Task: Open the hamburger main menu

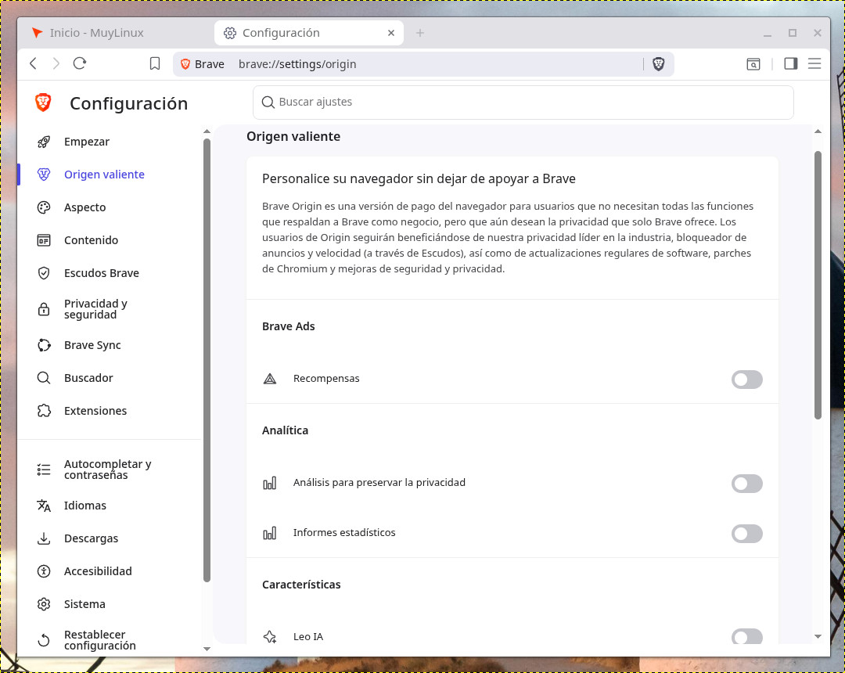Action: (814, 63)
